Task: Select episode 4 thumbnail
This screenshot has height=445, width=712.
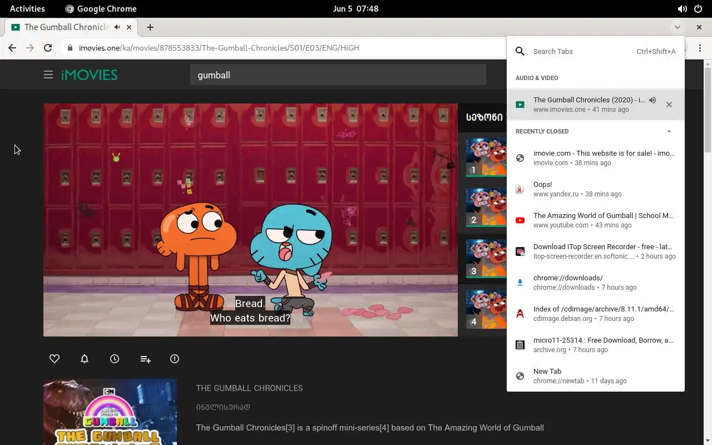Action: 486,309
